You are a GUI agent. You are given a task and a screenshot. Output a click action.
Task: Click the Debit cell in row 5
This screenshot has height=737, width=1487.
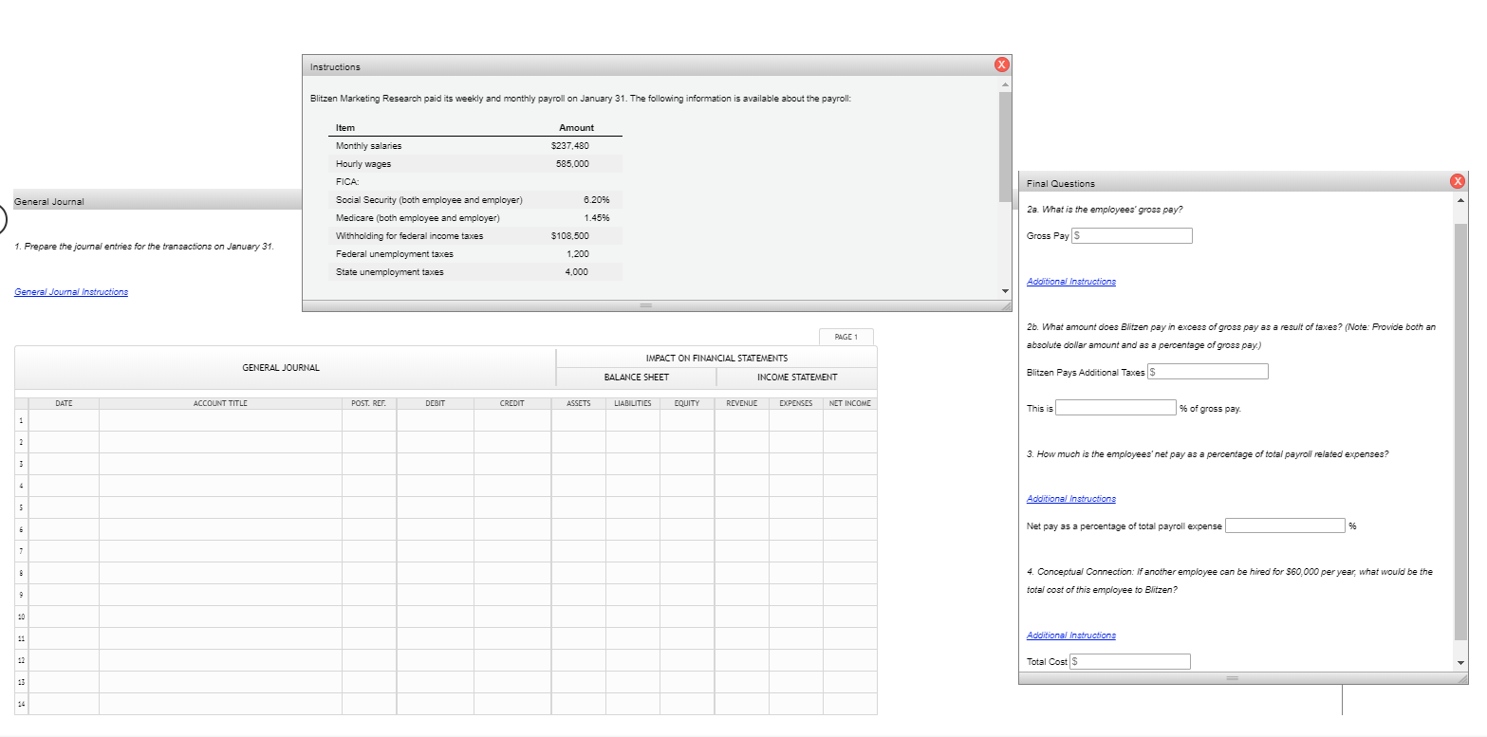pyautogui.click(x=436, y=507)
